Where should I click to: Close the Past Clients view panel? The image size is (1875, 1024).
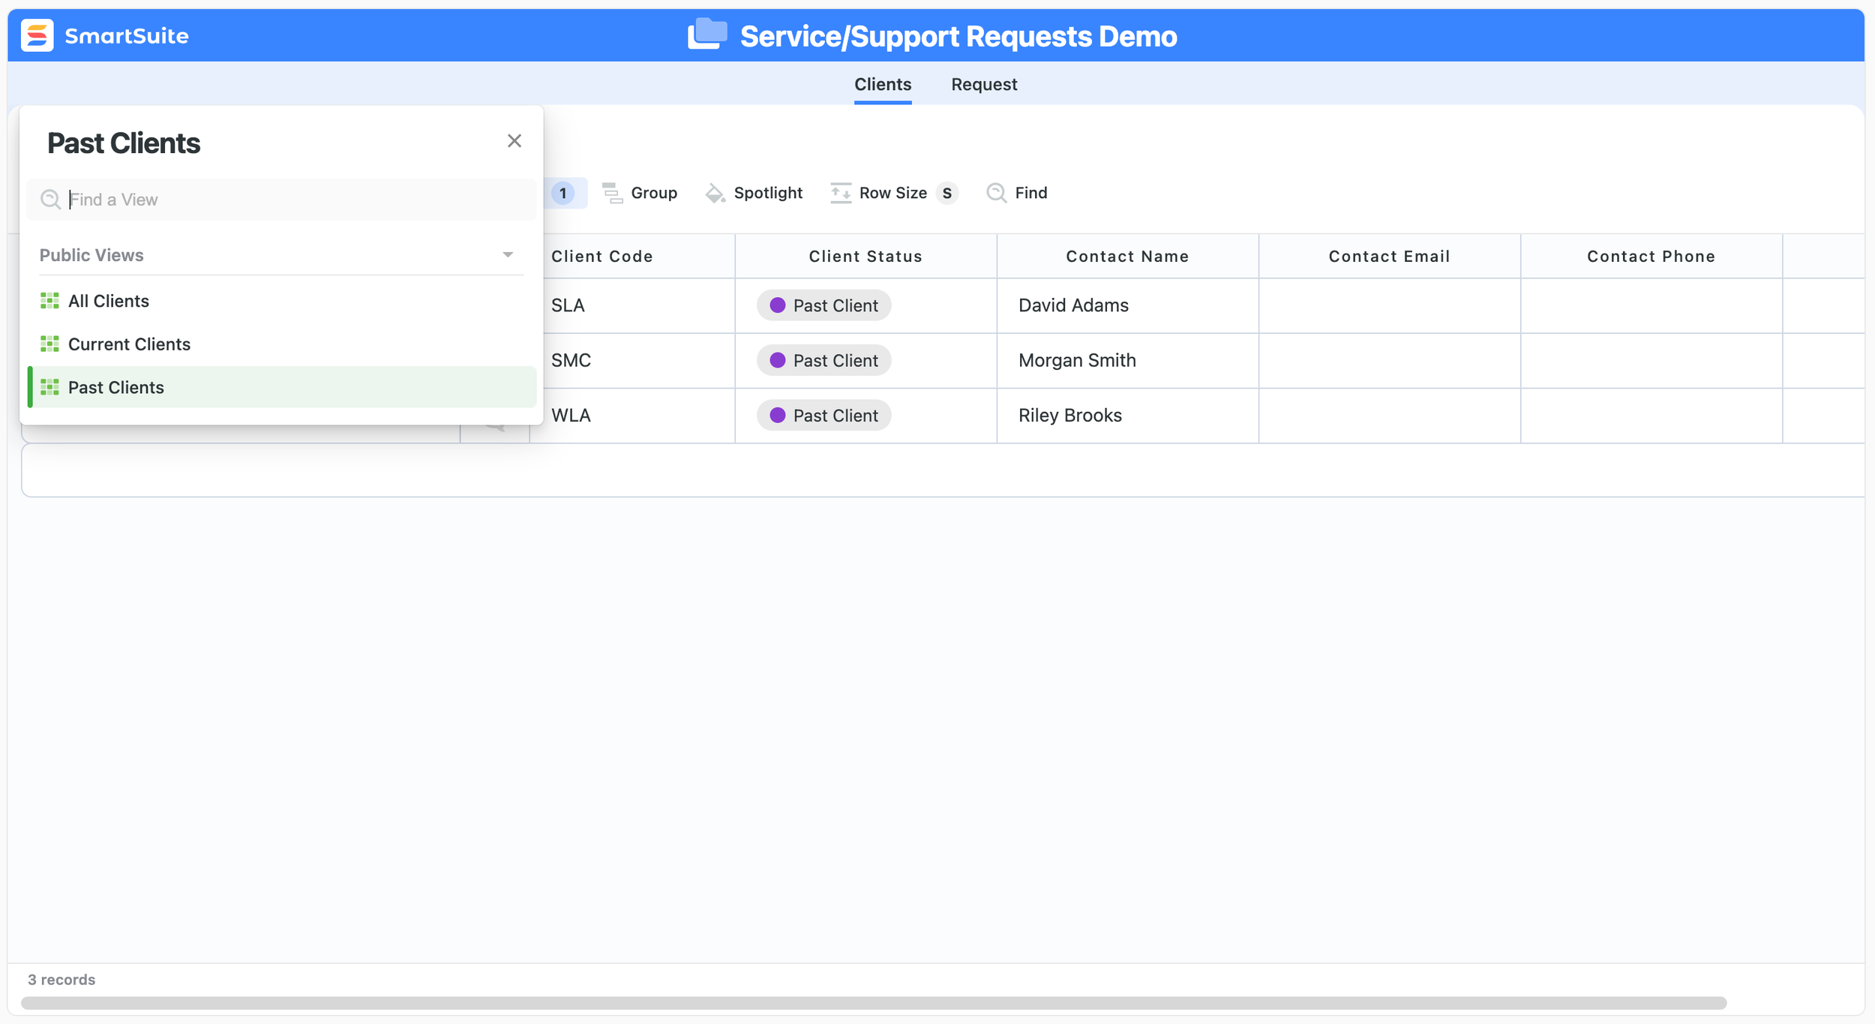(x=514, y=141)
